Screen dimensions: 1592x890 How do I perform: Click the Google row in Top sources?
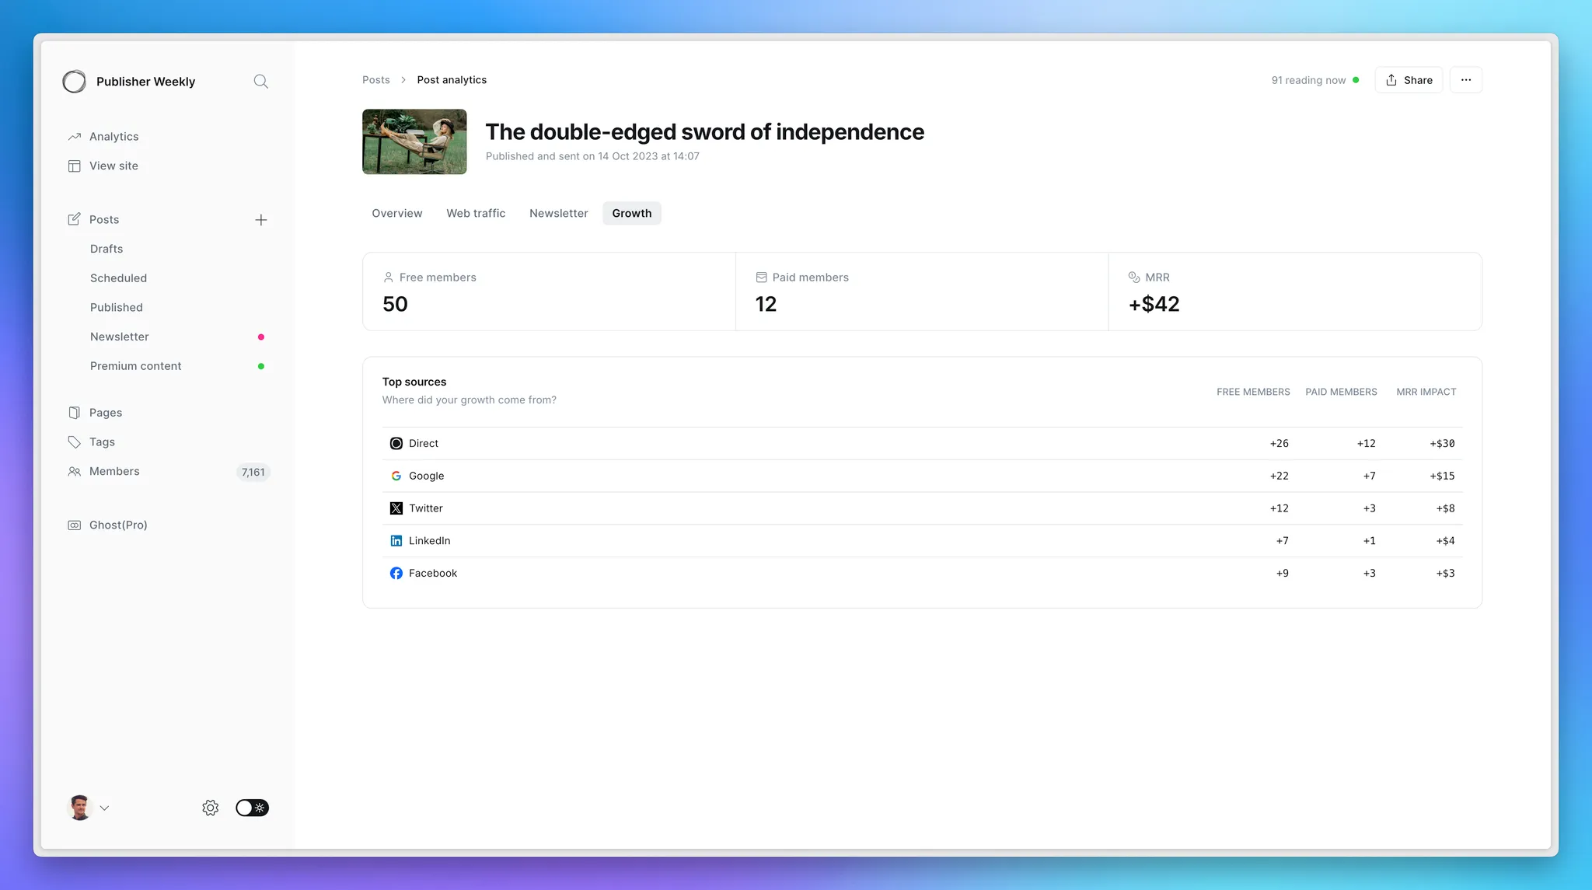pyautogui.click(x=426, y=476)
